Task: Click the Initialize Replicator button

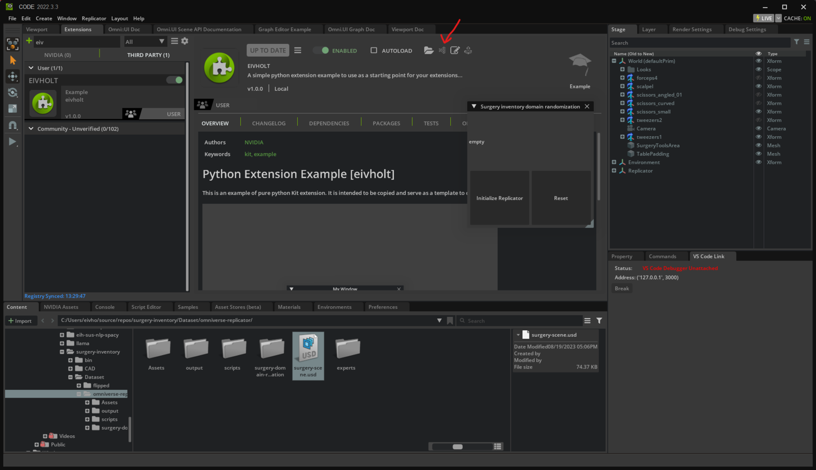Action: tap(499, 198)
